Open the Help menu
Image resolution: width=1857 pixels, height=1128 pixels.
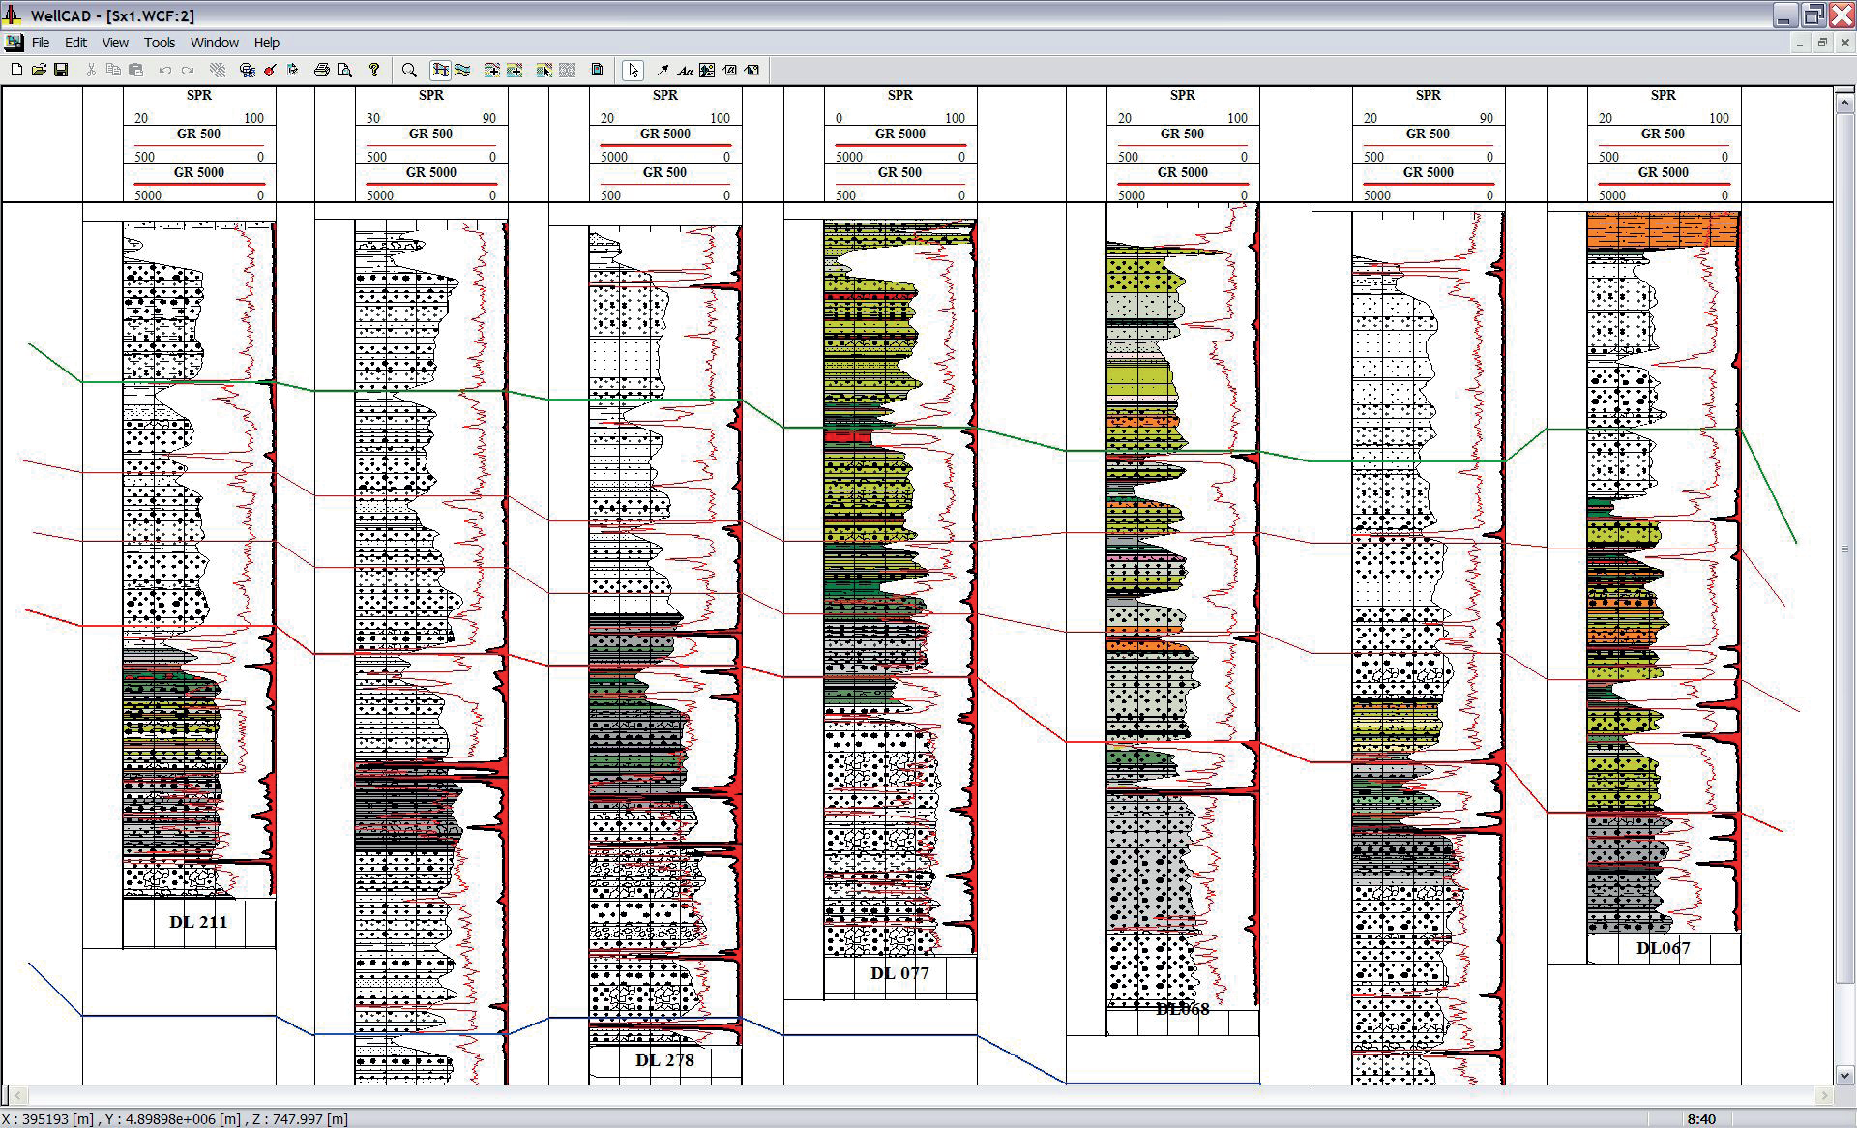tap(266, 43)
